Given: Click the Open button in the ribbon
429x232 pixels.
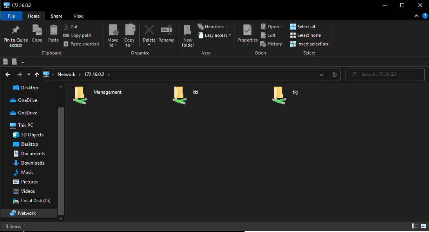Looking at the screenshot, I should [x=272, y=27].
